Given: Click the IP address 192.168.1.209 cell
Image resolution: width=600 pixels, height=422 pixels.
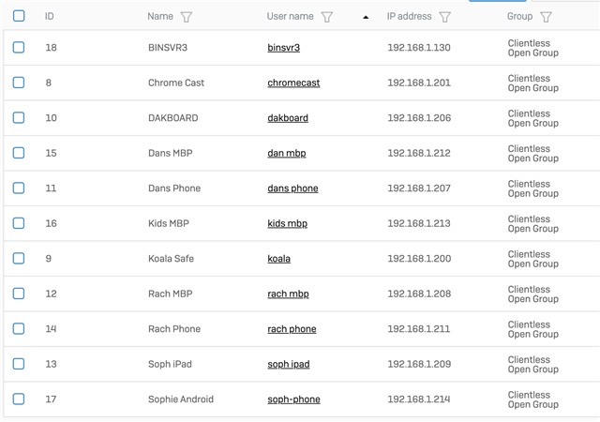Looking at the screenshot, I should (x=418, y=364).
